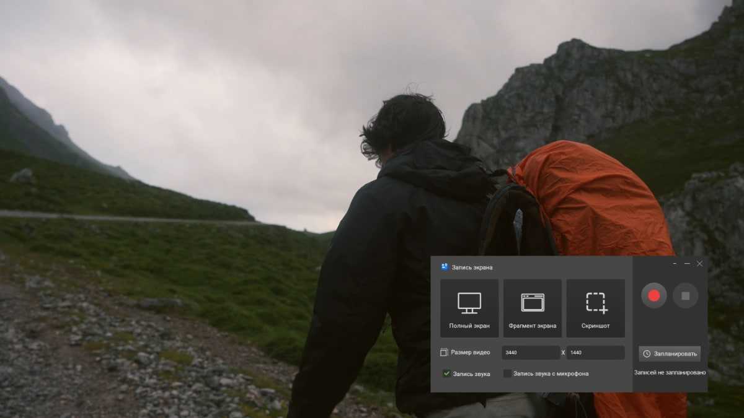The image size is (744, 418).
Task: Start recording with the red record button
Action: [x=653, y=296]
